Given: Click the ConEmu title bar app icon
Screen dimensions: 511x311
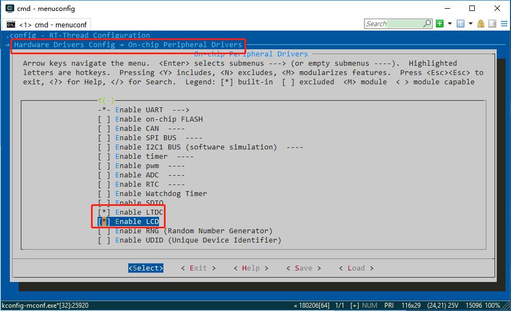Looking at the screenshot, I should 10,8.
